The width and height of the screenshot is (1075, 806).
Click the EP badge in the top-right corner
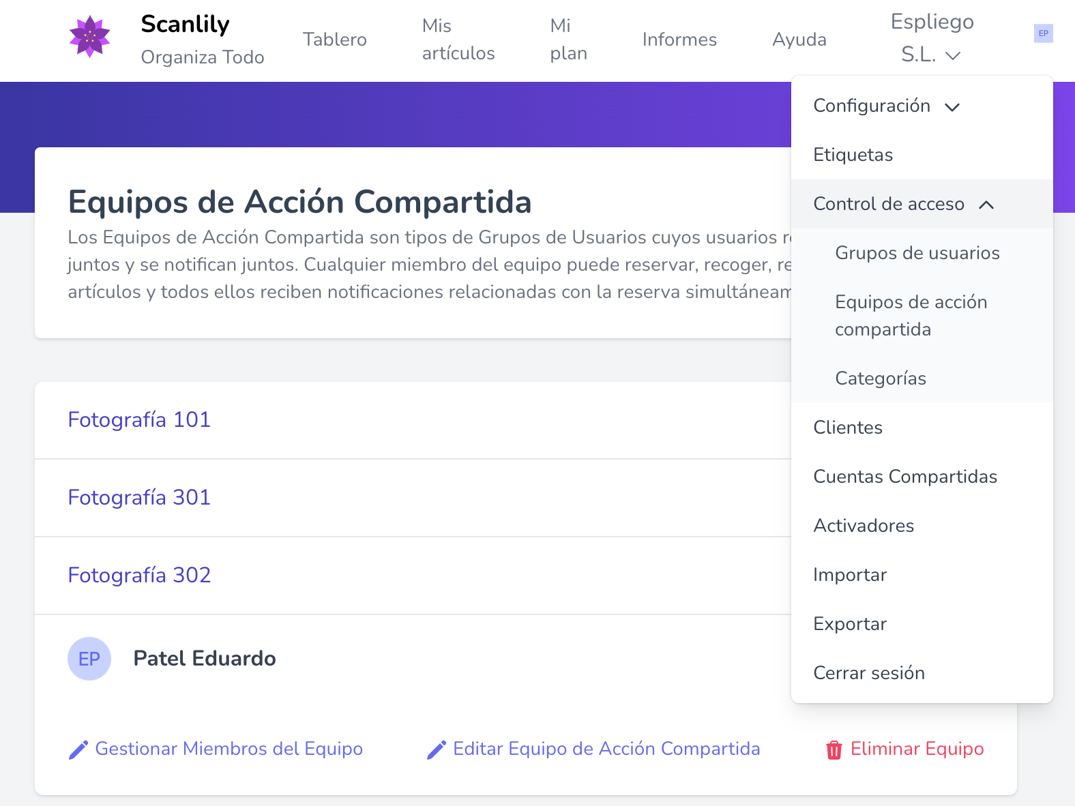(x=1043, y=33)
